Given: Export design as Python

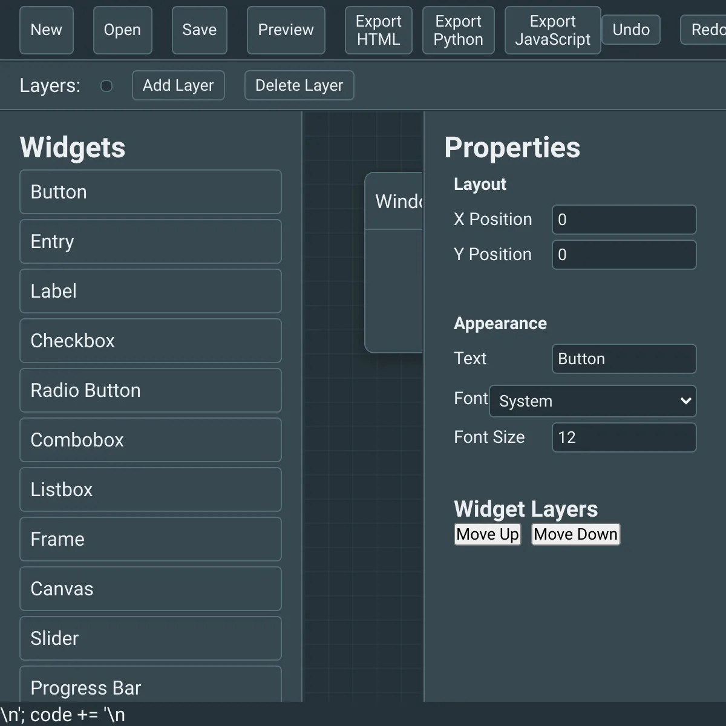Looking at the screenshot, I should (x=458, y=30).
